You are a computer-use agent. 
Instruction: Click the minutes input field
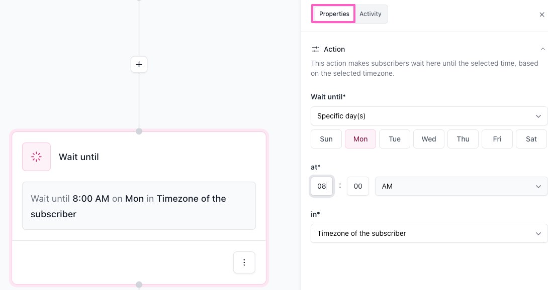click(358, 186)
